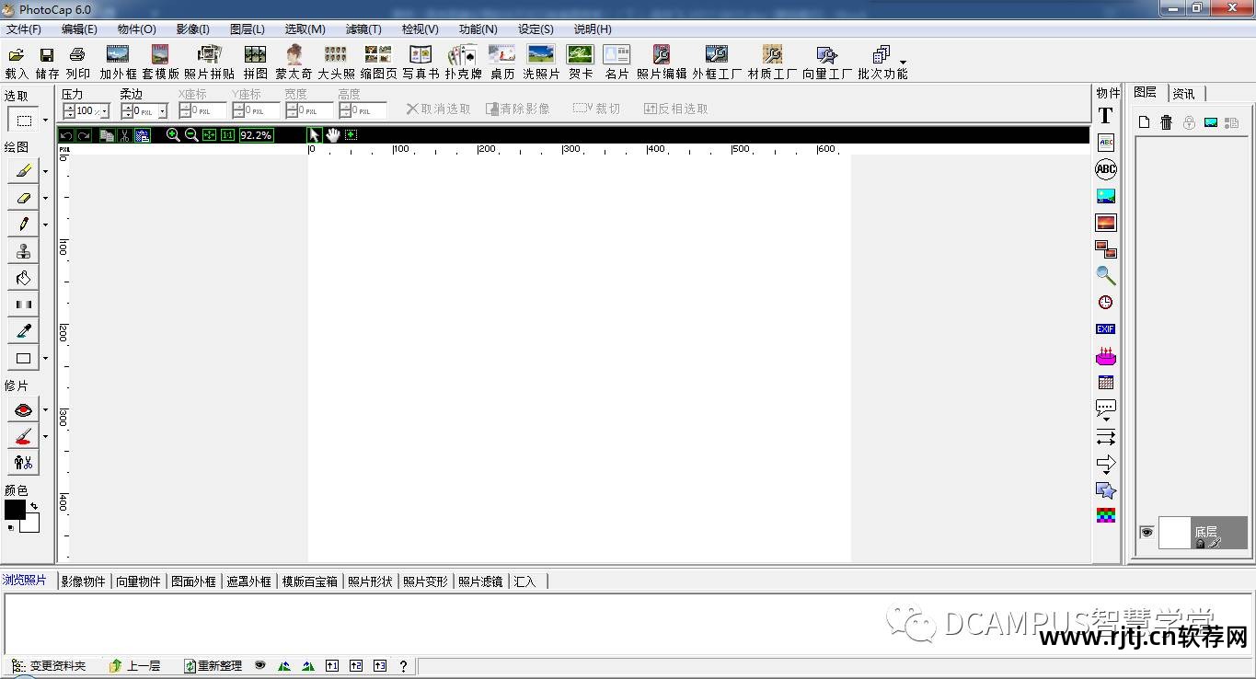Expand the red-eye tool options arrow

pyautogui.click(x=45, y=410)
